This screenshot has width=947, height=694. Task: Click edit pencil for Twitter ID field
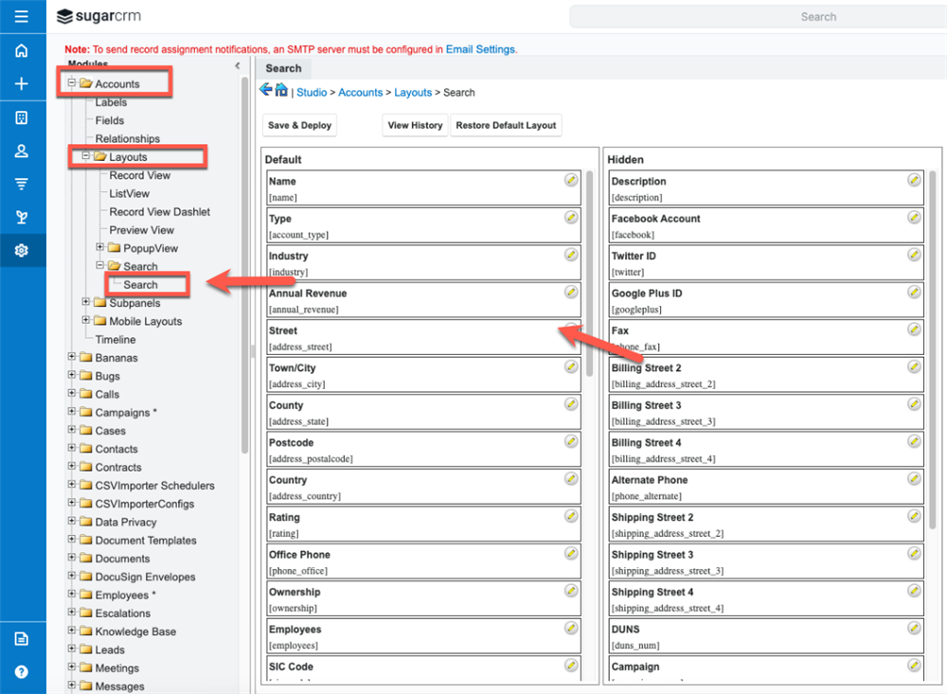tap(914, 255)
